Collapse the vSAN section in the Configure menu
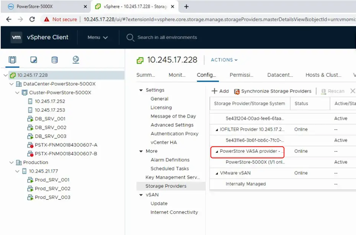Image resolution: width=356 pixels, height=235 pixels. (141, 195)
